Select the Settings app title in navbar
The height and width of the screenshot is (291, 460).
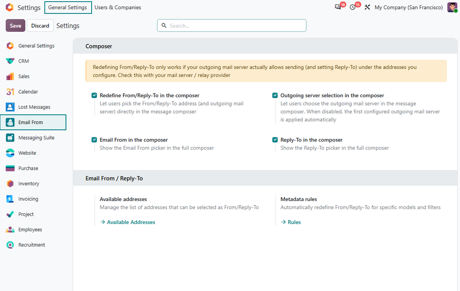(29, 8)
